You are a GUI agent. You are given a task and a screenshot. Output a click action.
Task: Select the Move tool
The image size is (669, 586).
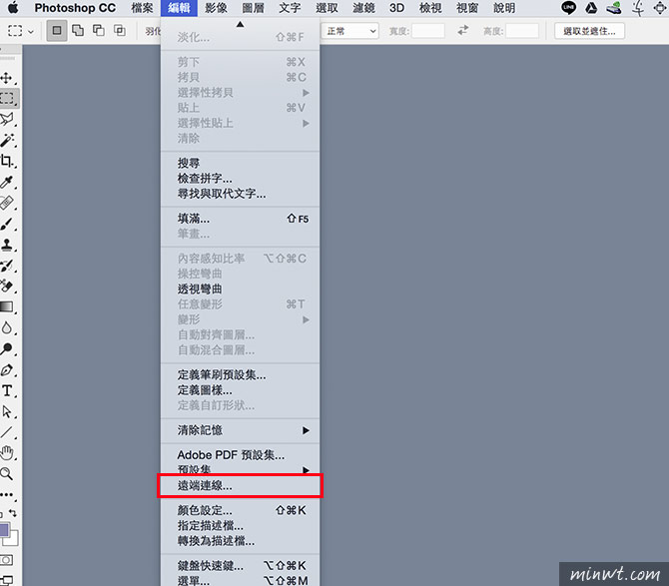click(x=6, y=78)
